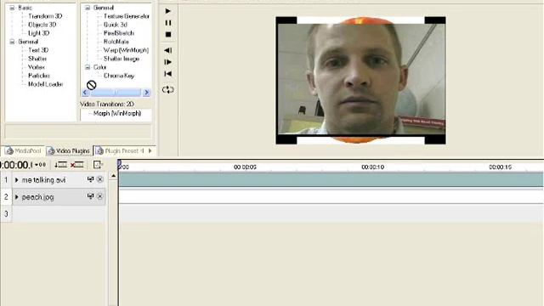Click the delete track icon with red X
Image resolution: width=544 pixels, height=306 pixels.
click(77, 165)
